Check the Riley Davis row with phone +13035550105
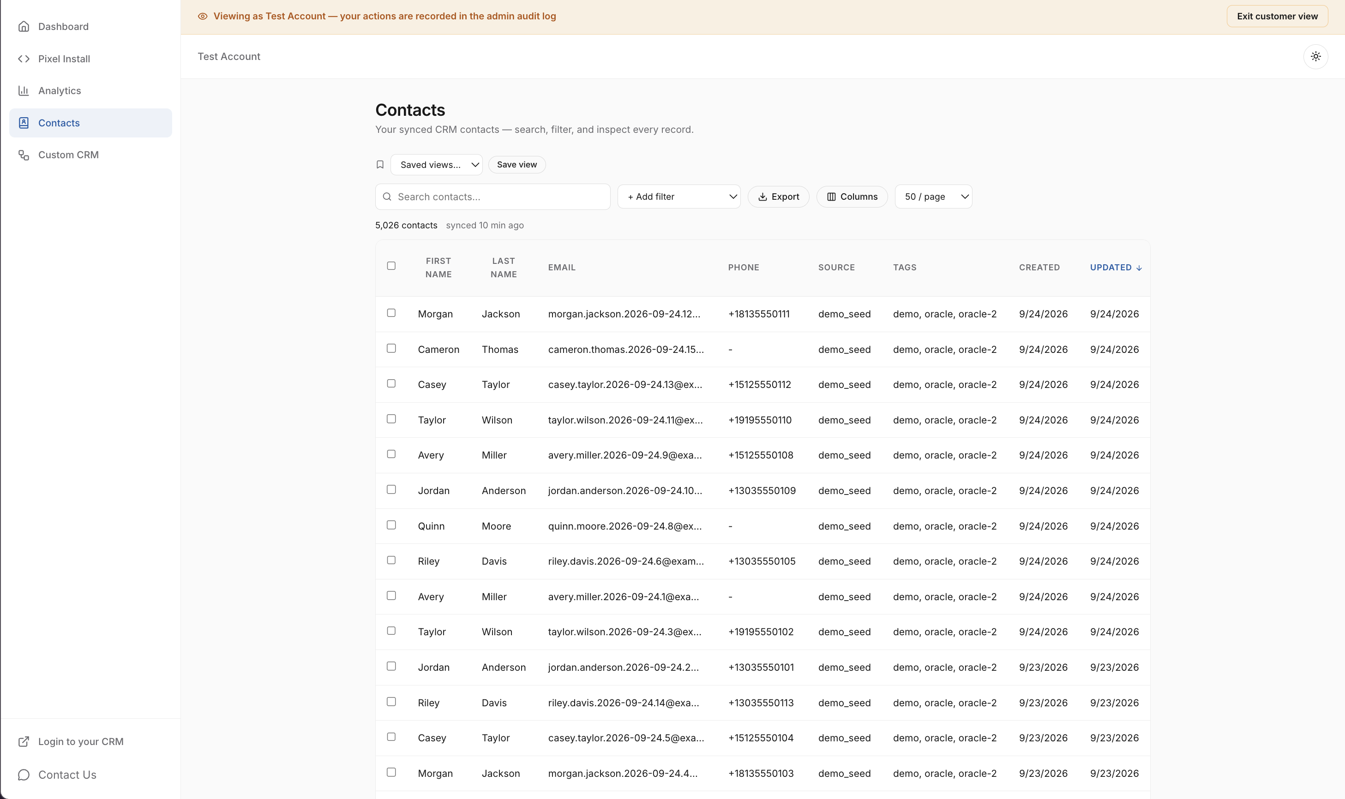The width and height of the screenshot is (1345, 799). (391, 560)
